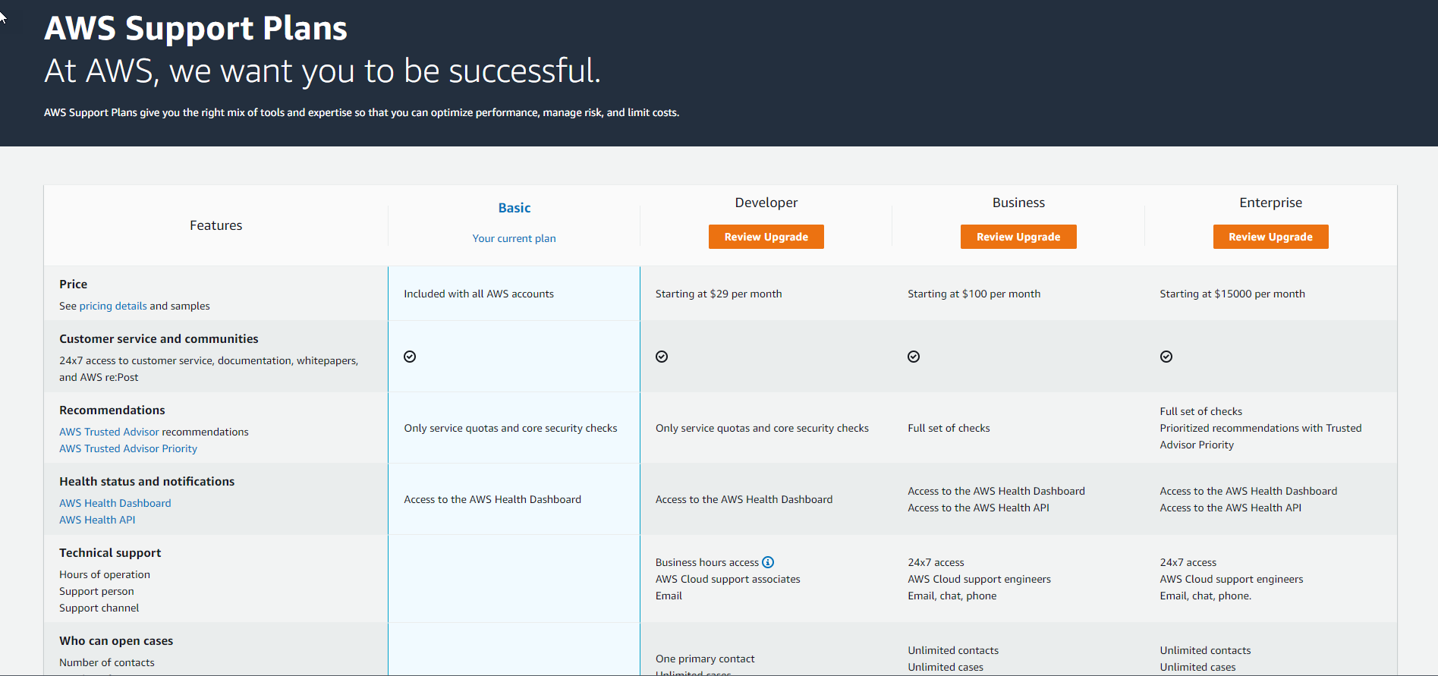Click the Technical support row label
The width and height of the screenshot is (1438, 676).
[110, 553]
